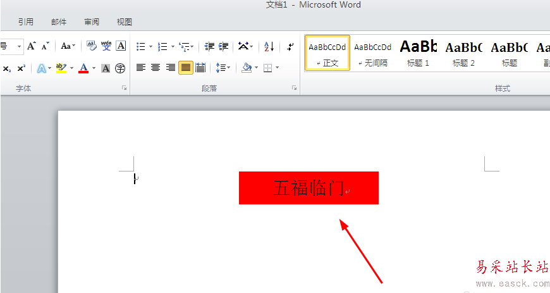The width and height of the screenshot is (550, 293).
Task: Open the 审阅 ribbon tab
Action: point(92,22)
